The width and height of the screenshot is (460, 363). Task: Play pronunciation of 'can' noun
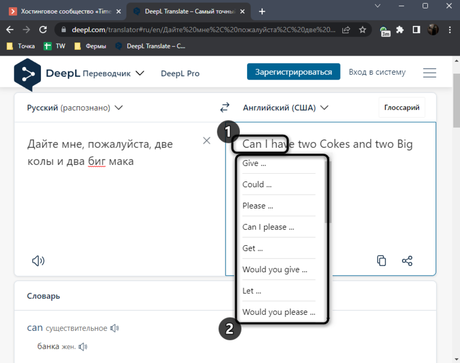coord(114,328)
